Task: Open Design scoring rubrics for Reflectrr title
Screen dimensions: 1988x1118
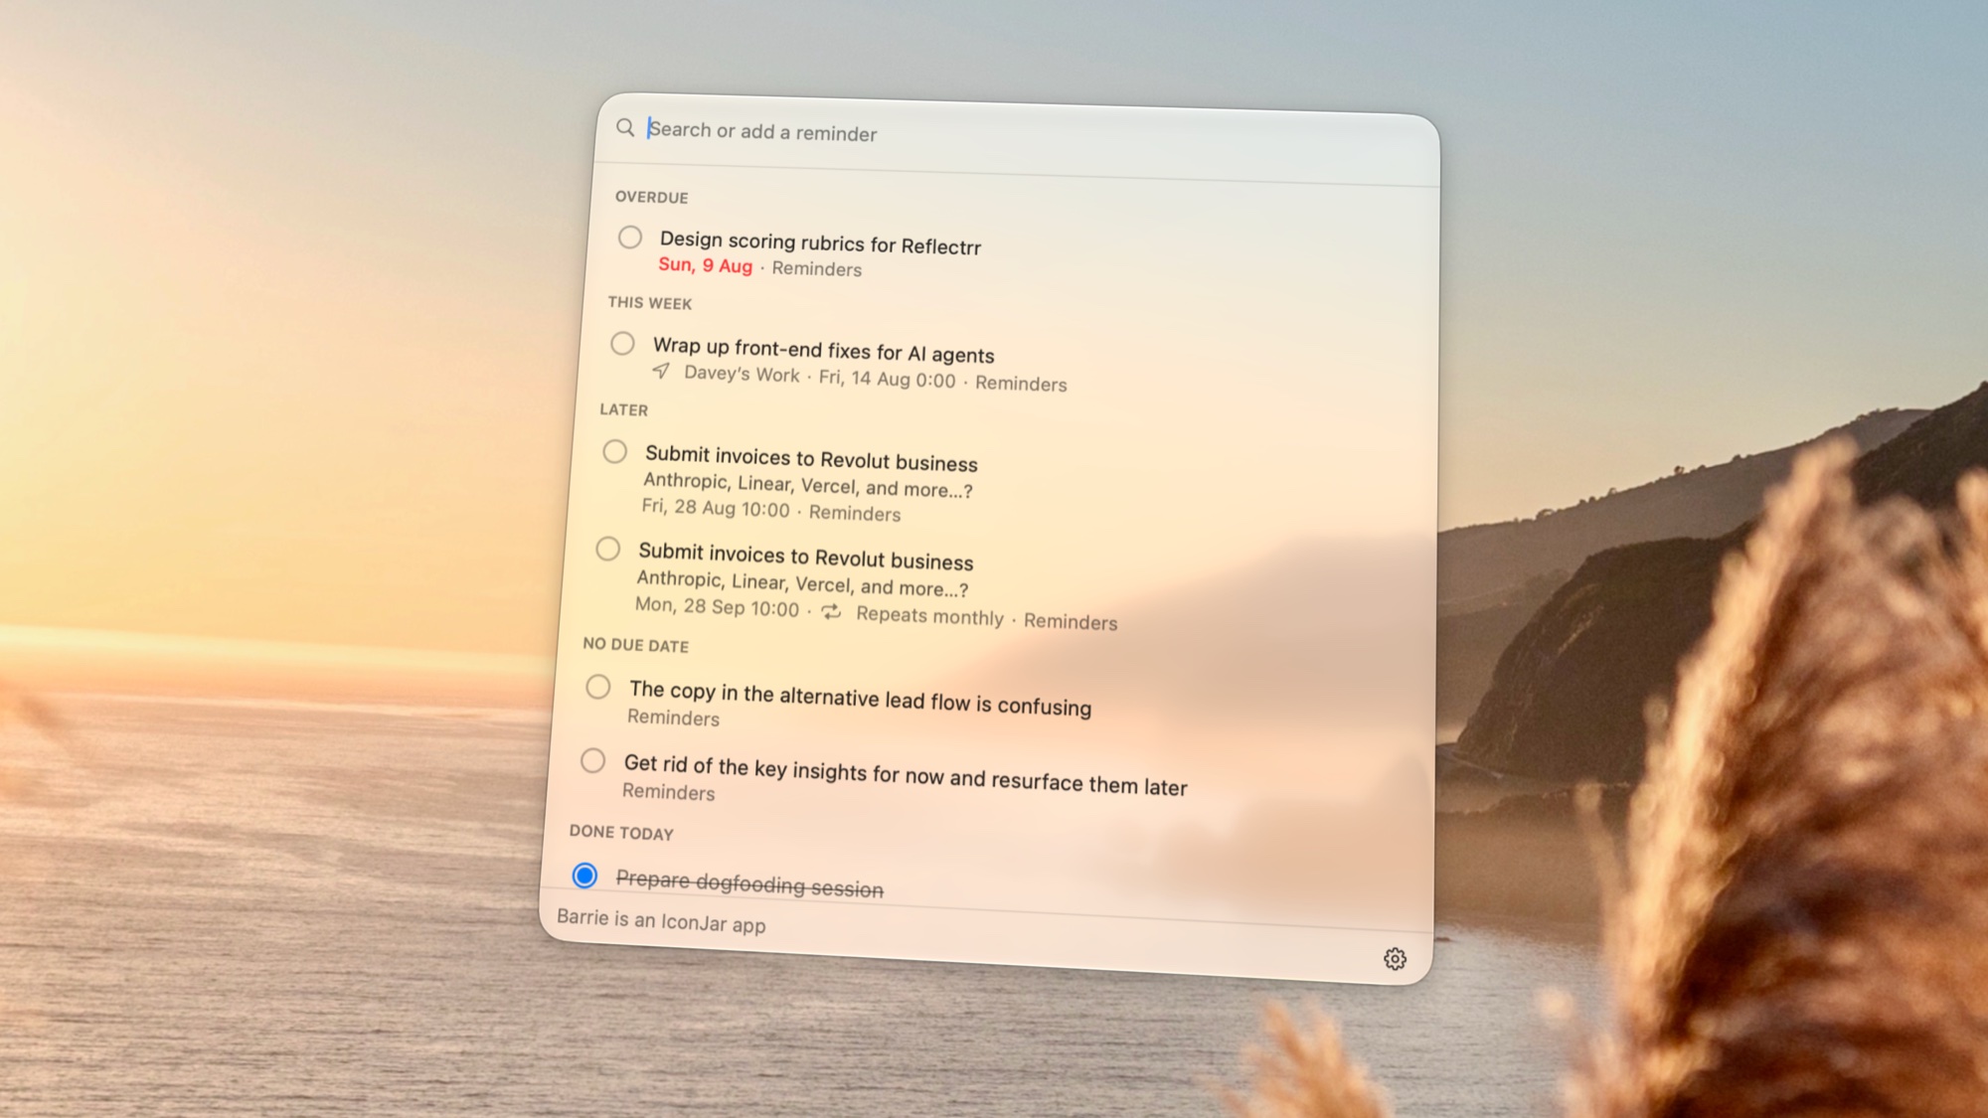Action: coord(820,242)
